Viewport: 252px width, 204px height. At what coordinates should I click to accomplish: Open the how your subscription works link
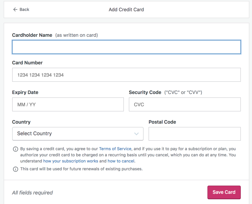click(71, 161)
